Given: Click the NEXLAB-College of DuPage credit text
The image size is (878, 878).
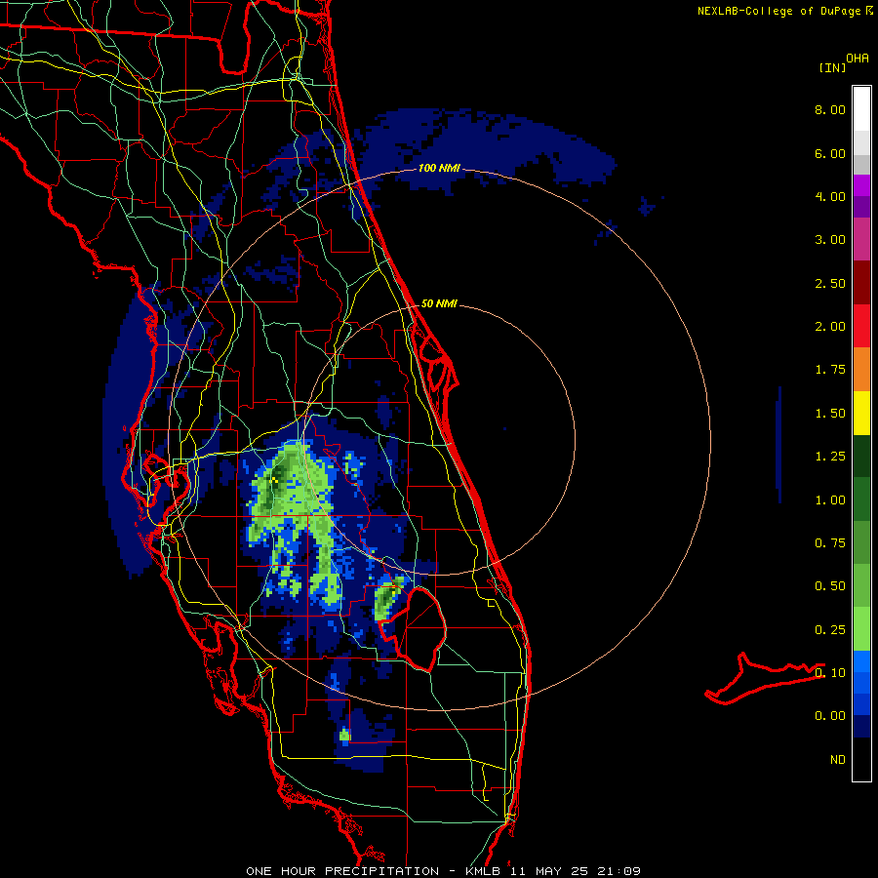Looking at the screenshot, I should pos(778,11).
